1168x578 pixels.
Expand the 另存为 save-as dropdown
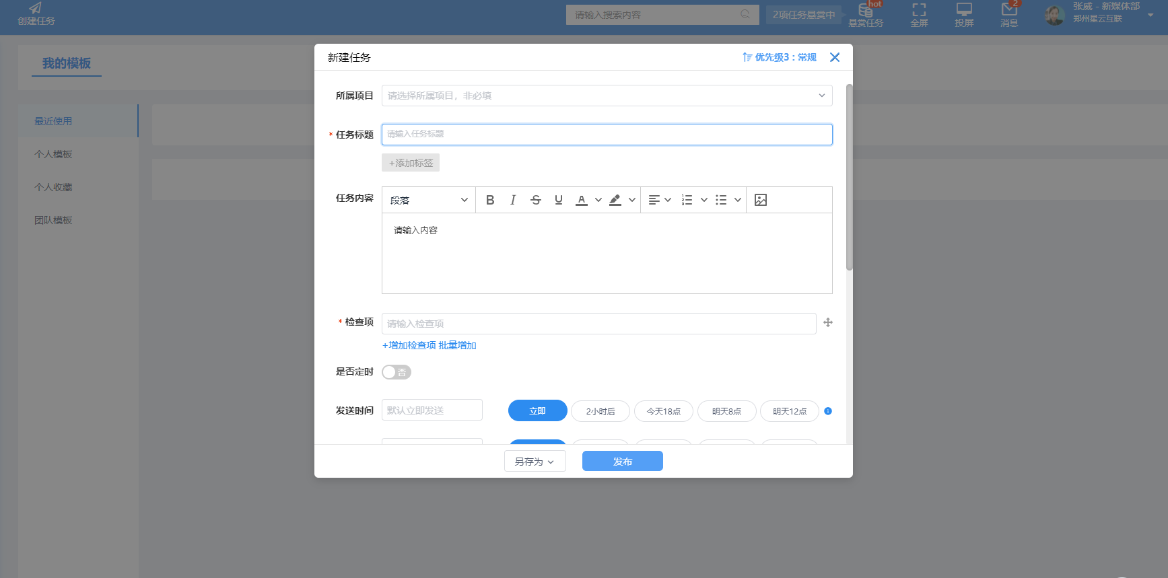pos(535,462)
